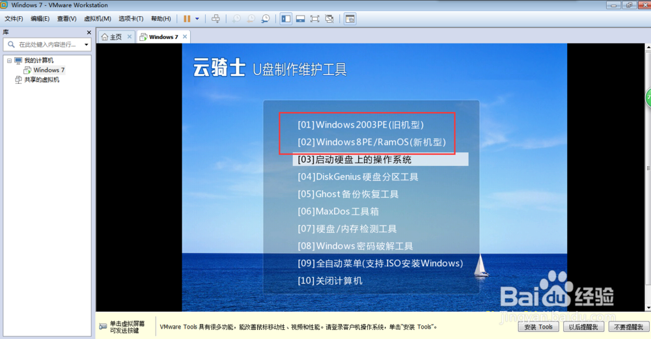Select [07] 硬盘/内存检测工具
This screenshot has width=651, height=339.
(x=347, y=229)
